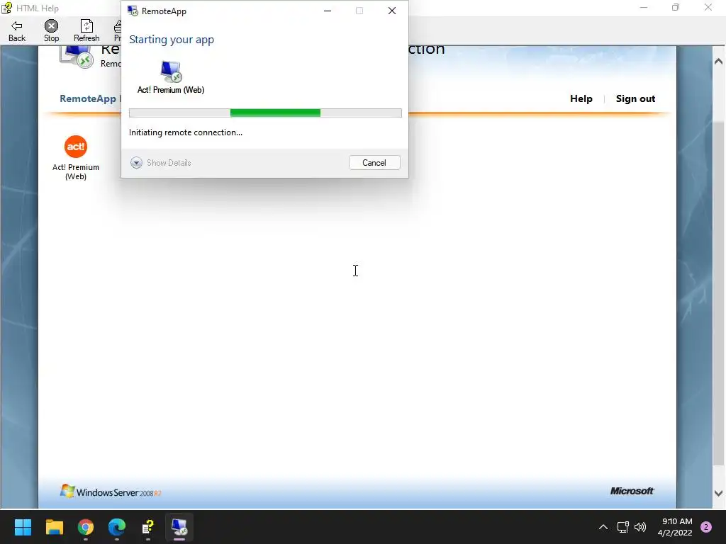The image size is (726, 544).
Task: Restore the HTML Help window
Action: [676, 7]
